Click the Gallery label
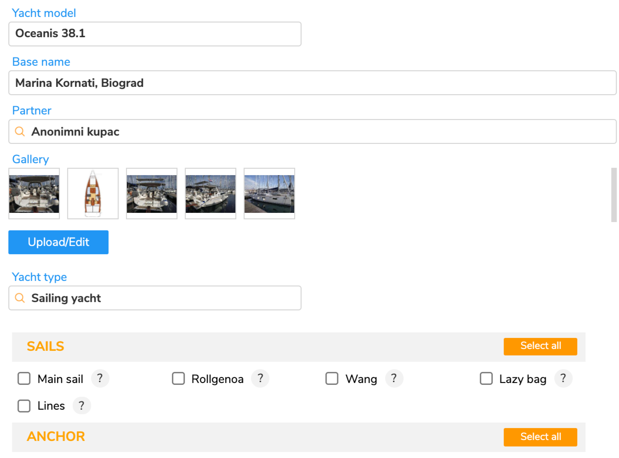The width and height of the screenshot is (619, 458). tap(30, 159)
